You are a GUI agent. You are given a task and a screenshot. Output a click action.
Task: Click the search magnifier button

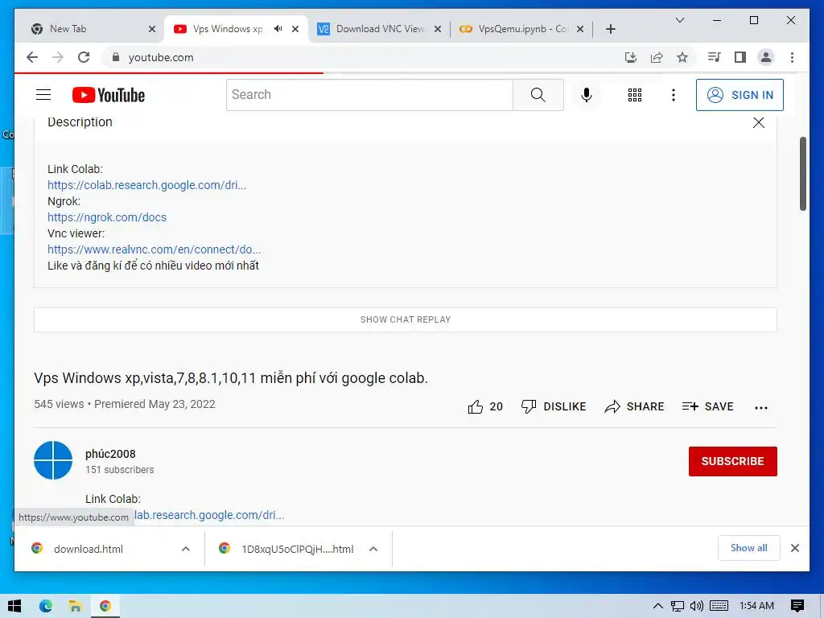pyautogui.click(x=538, y=95)
